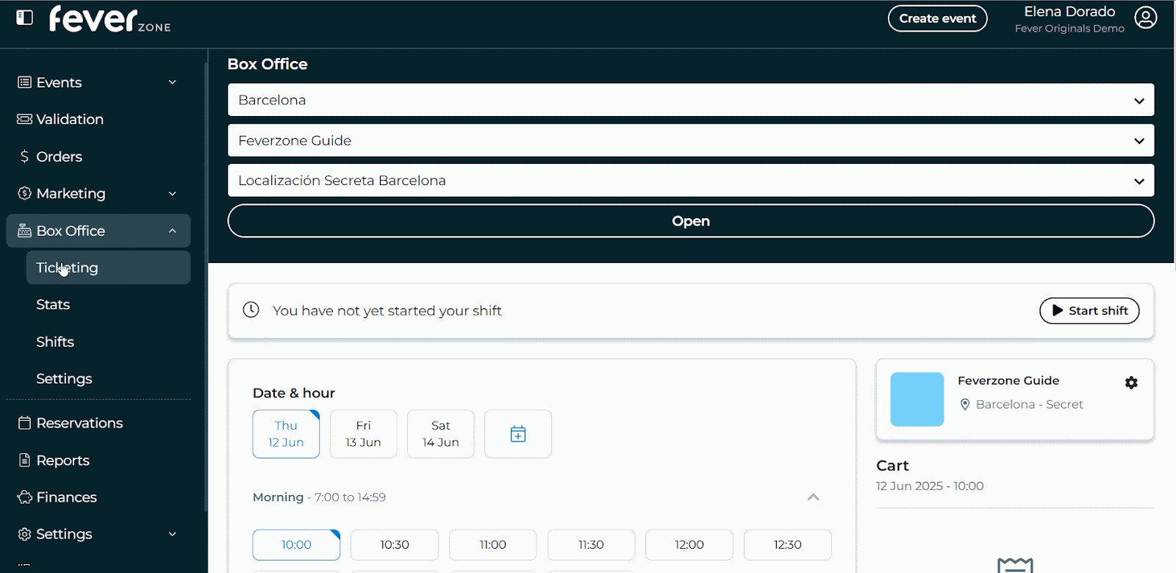
Task: Expand the sidebar Settings chevron
Action: [173, 534]
